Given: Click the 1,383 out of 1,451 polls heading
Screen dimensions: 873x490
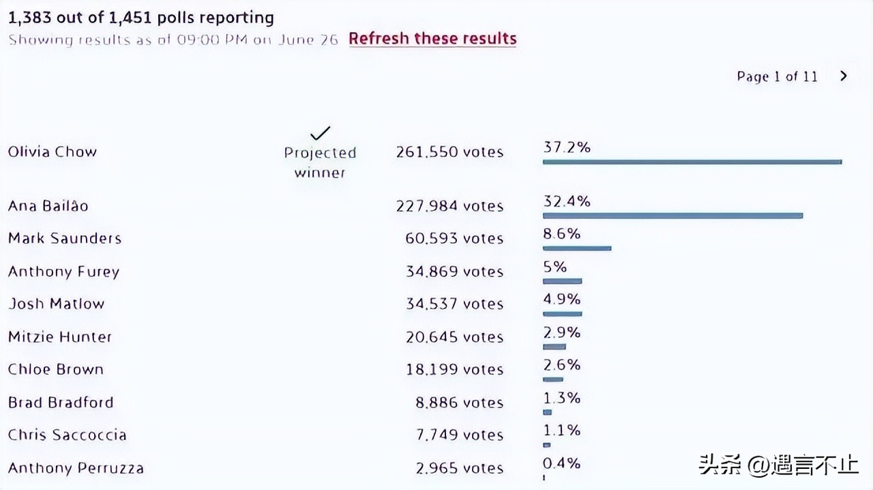Looking at the screenshot, I should point(141,17).
